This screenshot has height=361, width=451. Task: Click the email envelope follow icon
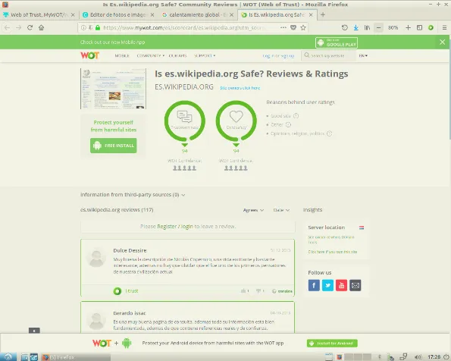pos(355,285)
